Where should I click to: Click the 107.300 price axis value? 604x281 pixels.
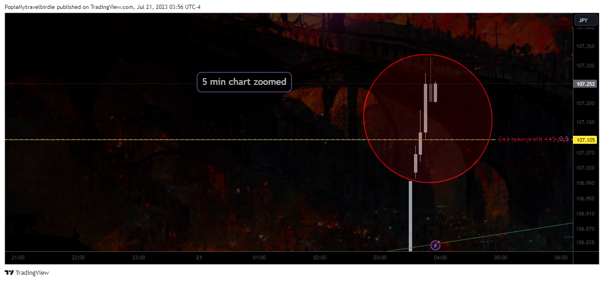tap(585, 66)
